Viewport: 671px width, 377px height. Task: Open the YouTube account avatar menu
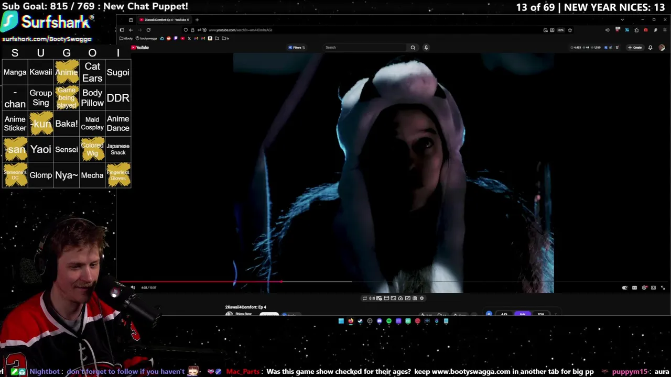click(x=662, y=48)
